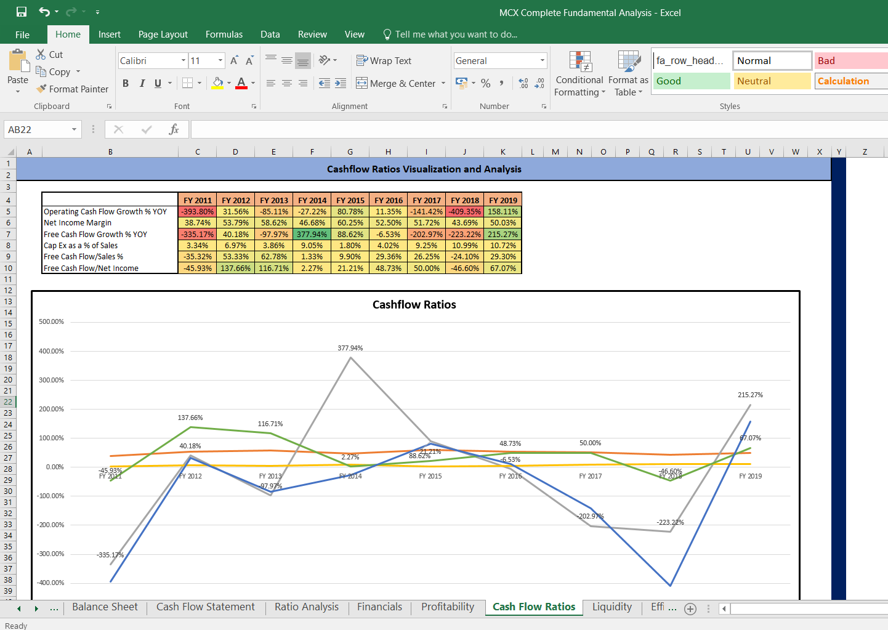The image size is (888, 630).
Task: Switch to the Page Layout tab
Action: (163, 34)
